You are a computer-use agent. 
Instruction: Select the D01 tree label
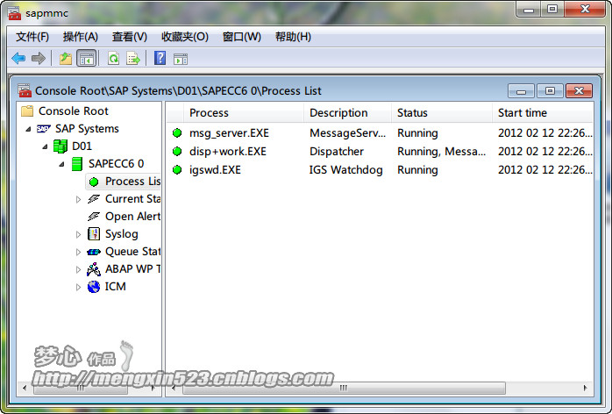coord(82,146)
